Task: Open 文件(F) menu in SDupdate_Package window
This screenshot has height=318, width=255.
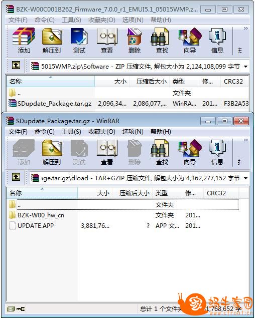Action: [18, 132]
